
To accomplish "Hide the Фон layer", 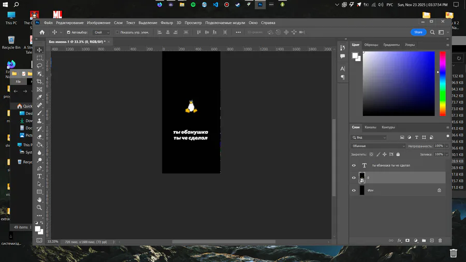I will tap(354, 191).
